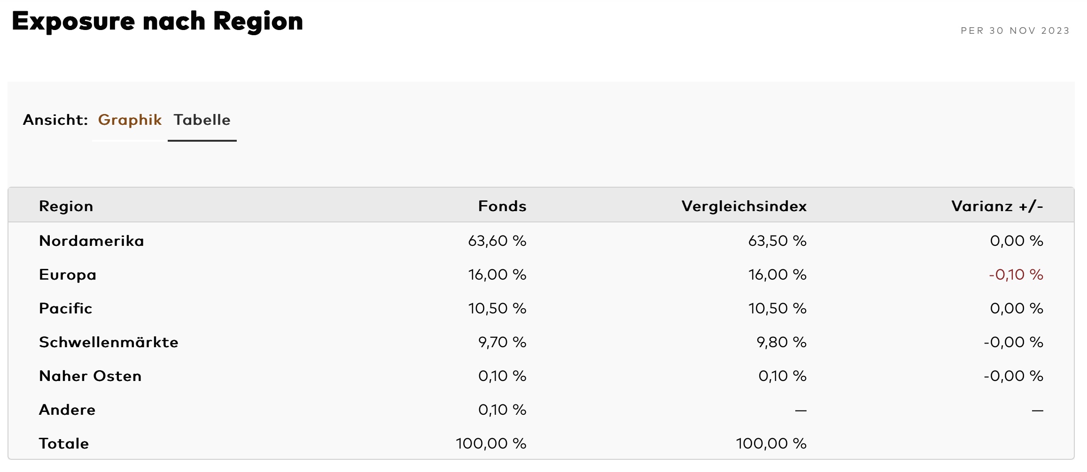Image resolution: width=1087 pixels, height=472 pixels.
Task: Click Schwellenmärkte's 9,80 % Vergleichsindex value
Action: click(x=781, y=342)
